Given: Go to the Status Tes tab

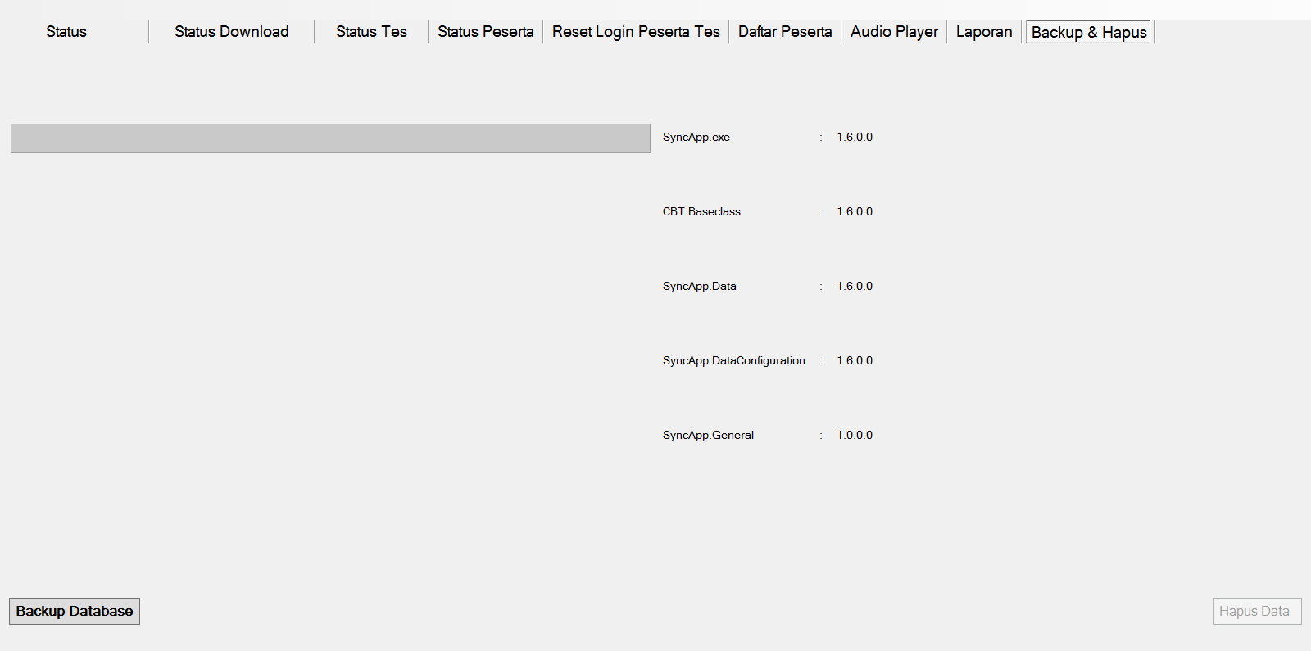Looking at the screenshot, I should [371, 32].
